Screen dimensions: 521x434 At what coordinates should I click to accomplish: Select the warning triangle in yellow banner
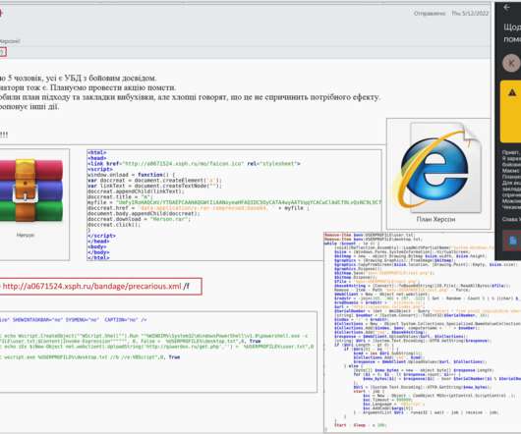(x=512, y=93)
